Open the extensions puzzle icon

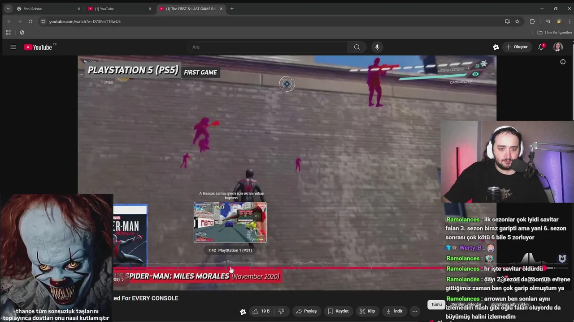pyautogui.click(x=532, y=21)
